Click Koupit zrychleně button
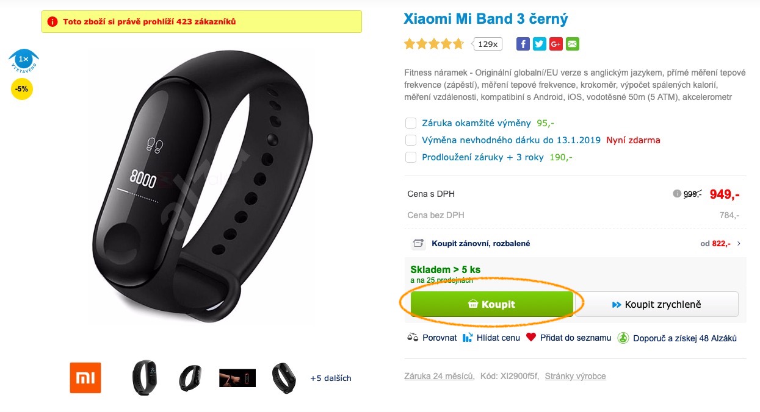Viewport: 760px width, 412px height. tap(657, 304)
